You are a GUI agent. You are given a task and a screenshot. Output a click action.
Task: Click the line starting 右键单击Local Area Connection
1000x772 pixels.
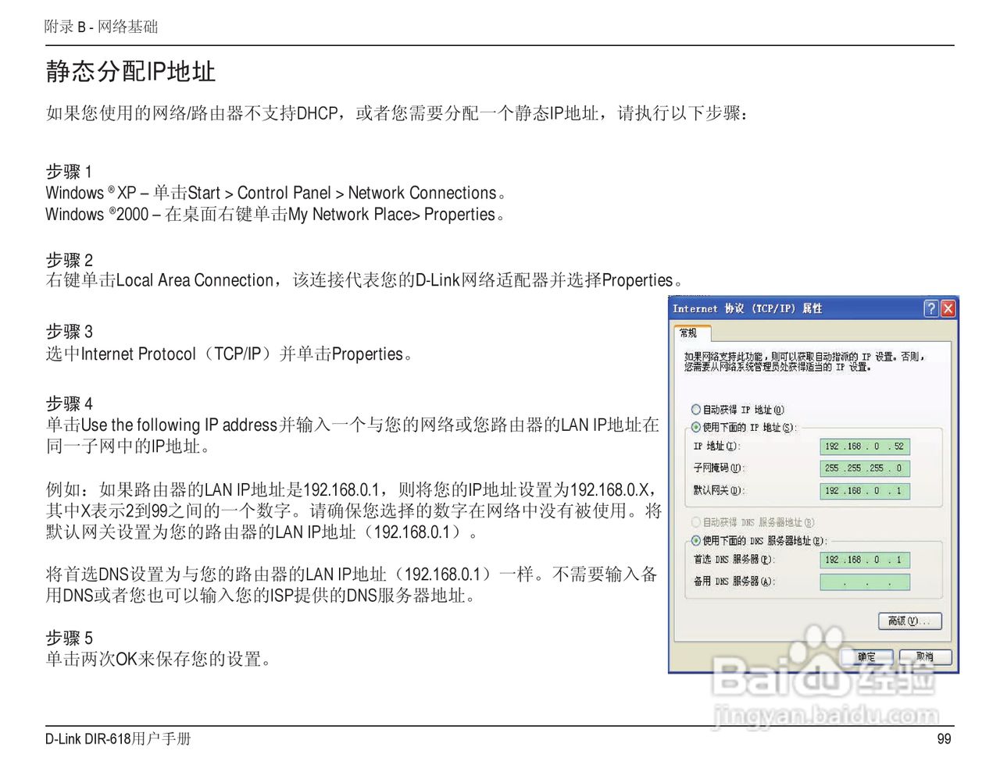tap(364, 280)
